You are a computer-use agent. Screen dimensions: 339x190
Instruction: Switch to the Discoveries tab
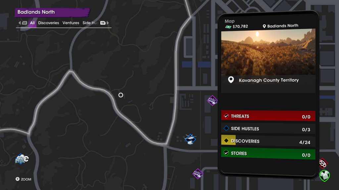tap(48, 23)
